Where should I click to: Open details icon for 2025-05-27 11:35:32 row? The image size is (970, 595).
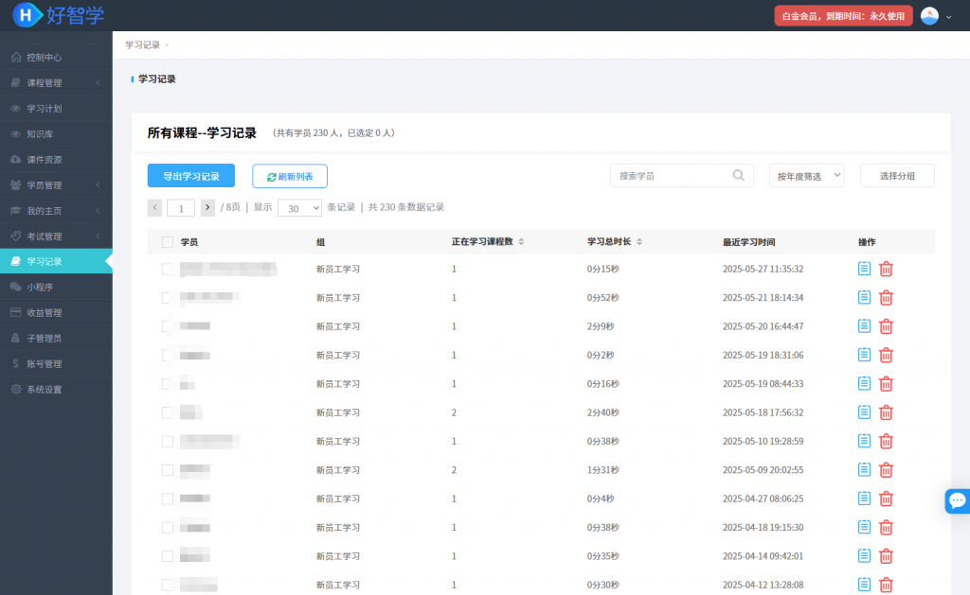coord(864,268)
